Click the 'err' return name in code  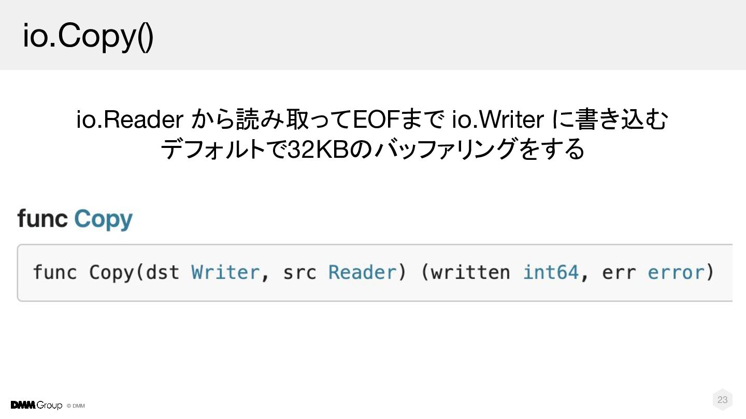point(619,272)
